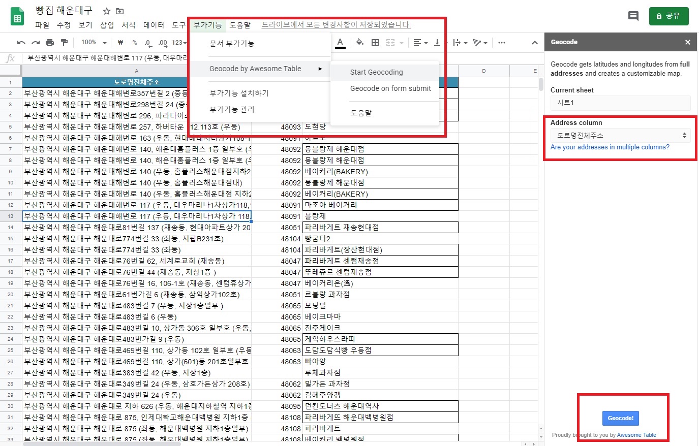Print the spreadsheet

coord(50,43)
